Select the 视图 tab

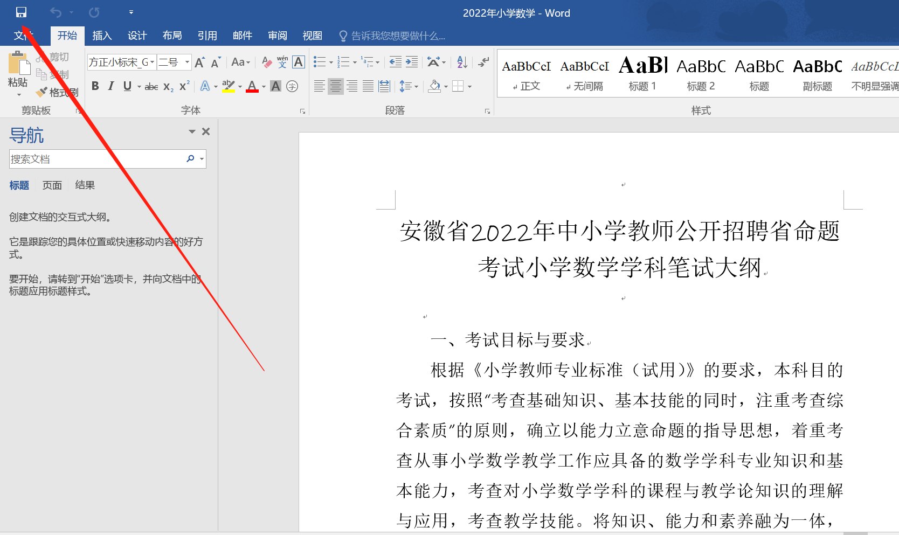coord(312,36)
